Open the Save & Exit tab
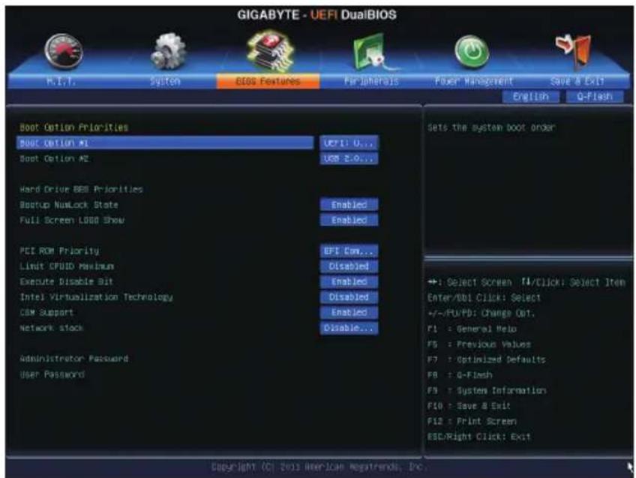 click(577, 82)
